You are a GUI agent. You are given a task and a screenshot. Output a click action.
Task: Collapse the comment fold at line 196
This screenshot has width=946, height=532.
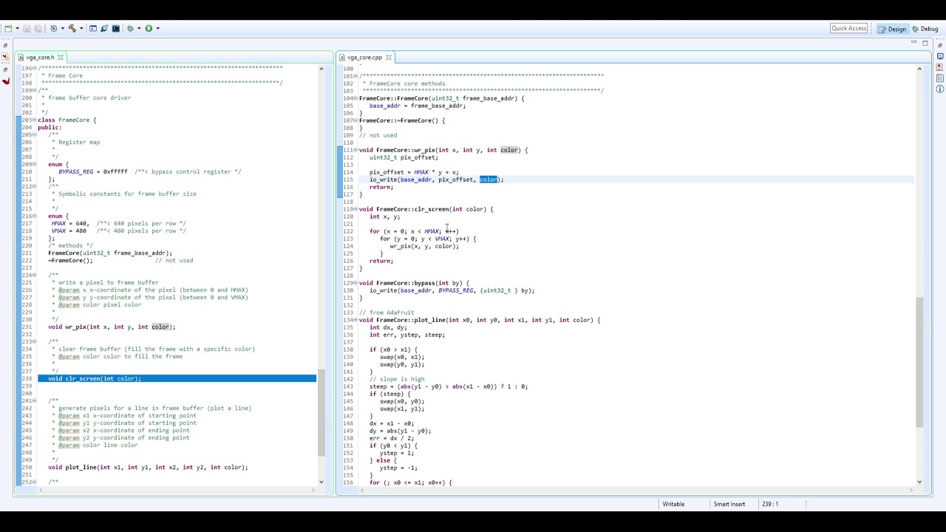tap(35, 68)
